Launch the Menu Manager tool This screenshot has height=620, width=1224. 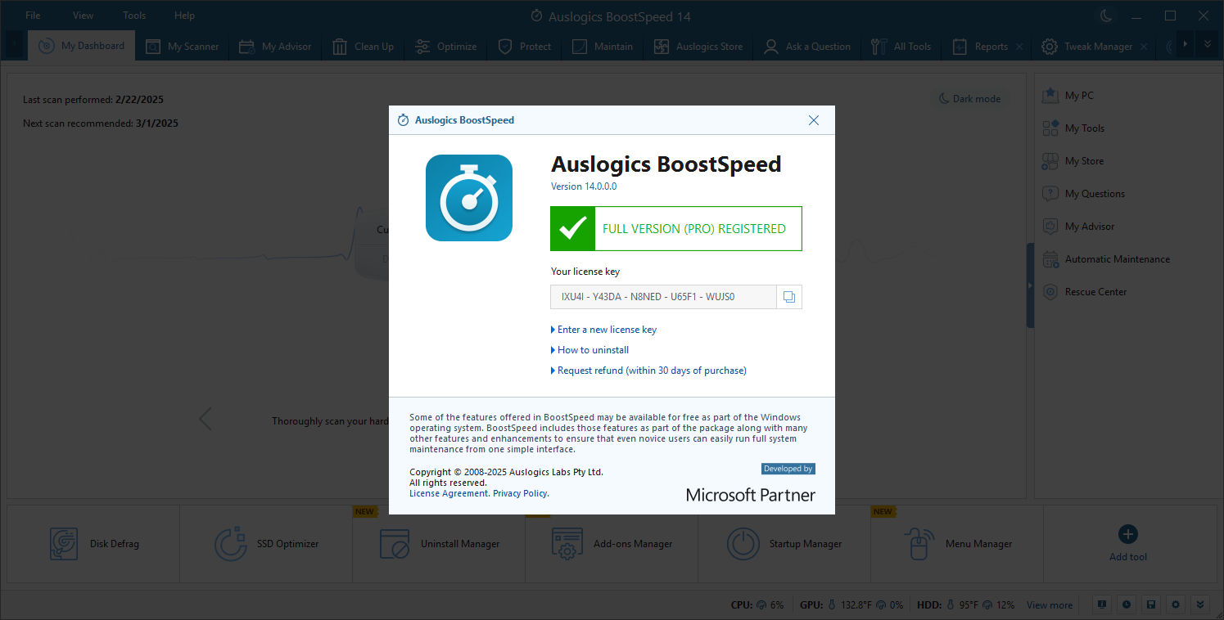coord(957,544)
